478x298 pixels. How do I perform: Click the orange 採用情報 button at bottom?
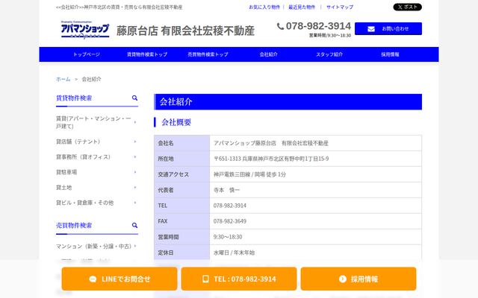point(358,279)
